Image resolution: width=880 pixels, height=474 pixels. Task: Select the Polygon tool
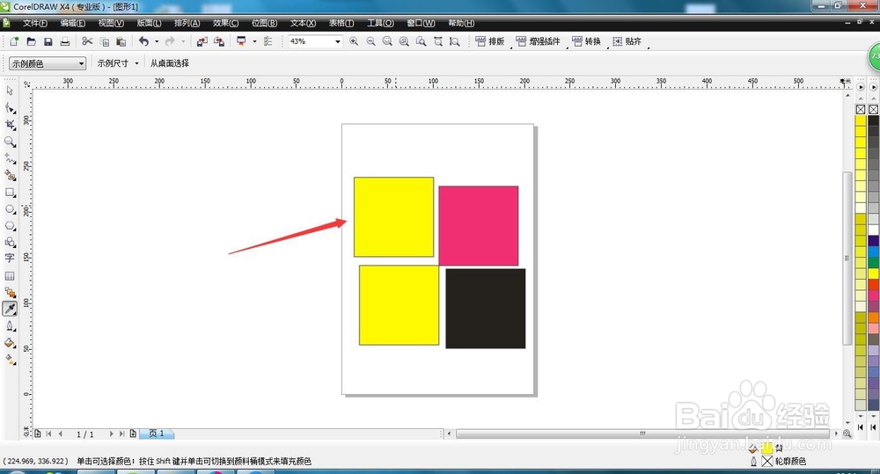coord(10,226)
